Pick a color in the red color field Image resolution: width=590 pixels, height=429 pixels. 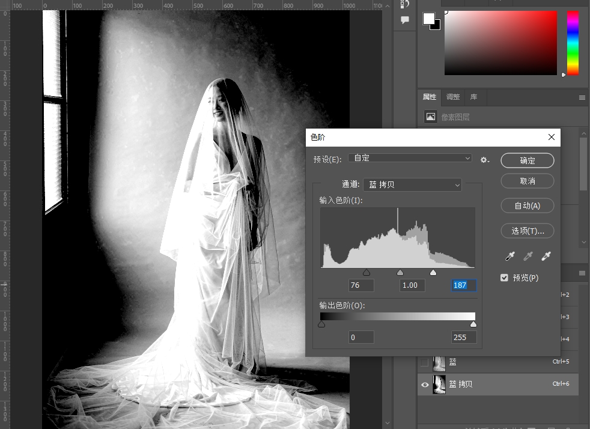[500, 43]
